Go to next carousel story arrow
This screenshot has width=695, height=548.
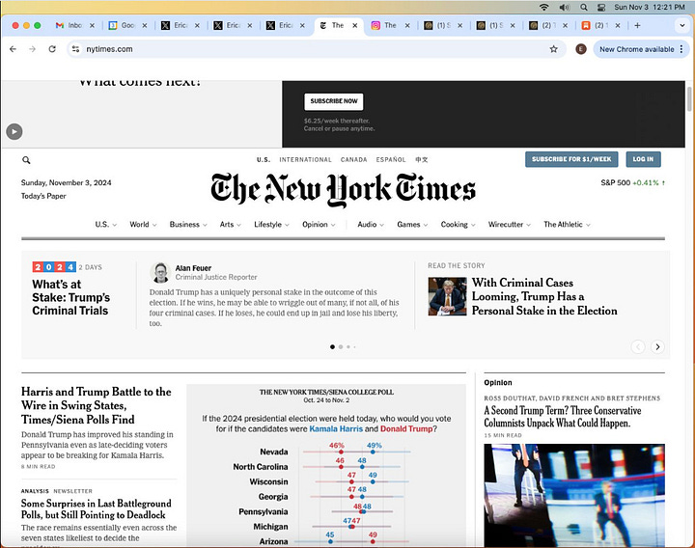[x=657, y=347]
